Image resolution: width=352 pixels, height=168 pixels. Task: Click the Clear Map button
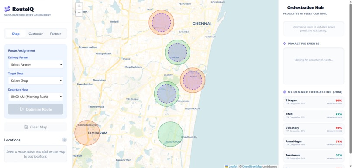coord(36,127)
